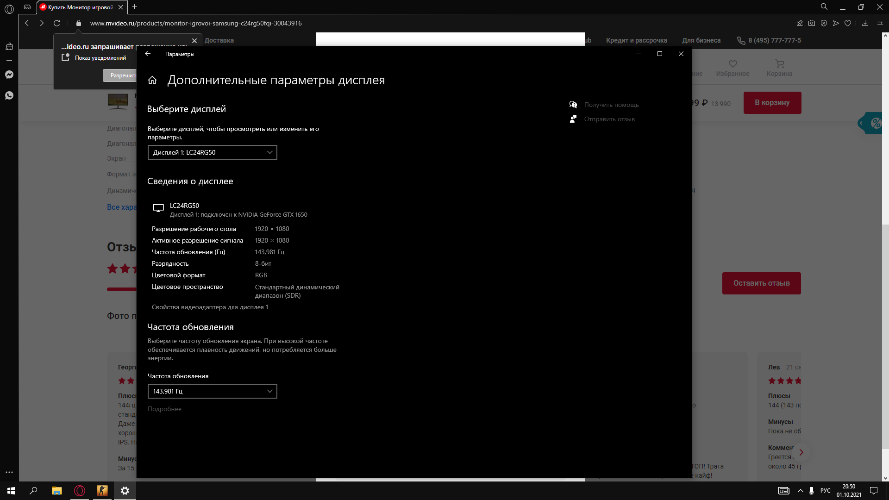
Task: Open Opera easy setup menu icon
Action: tap(880, 23)
